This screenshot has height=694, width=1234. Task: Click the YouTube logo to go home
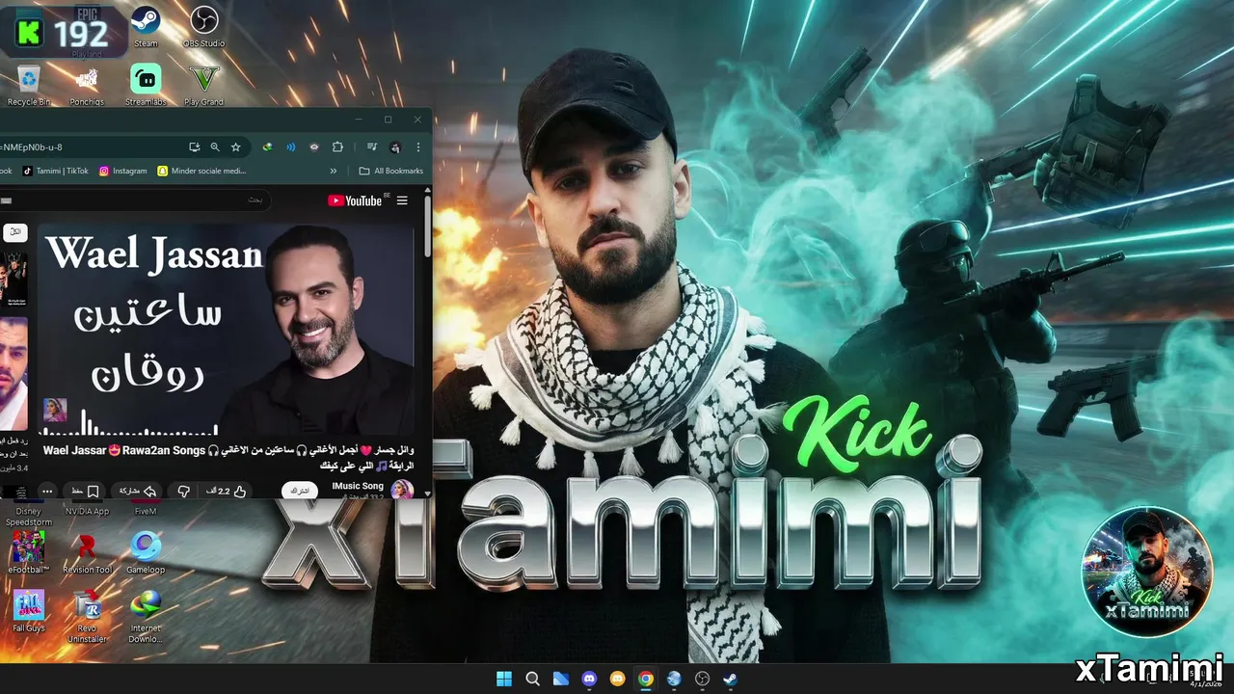click(354, 200)
